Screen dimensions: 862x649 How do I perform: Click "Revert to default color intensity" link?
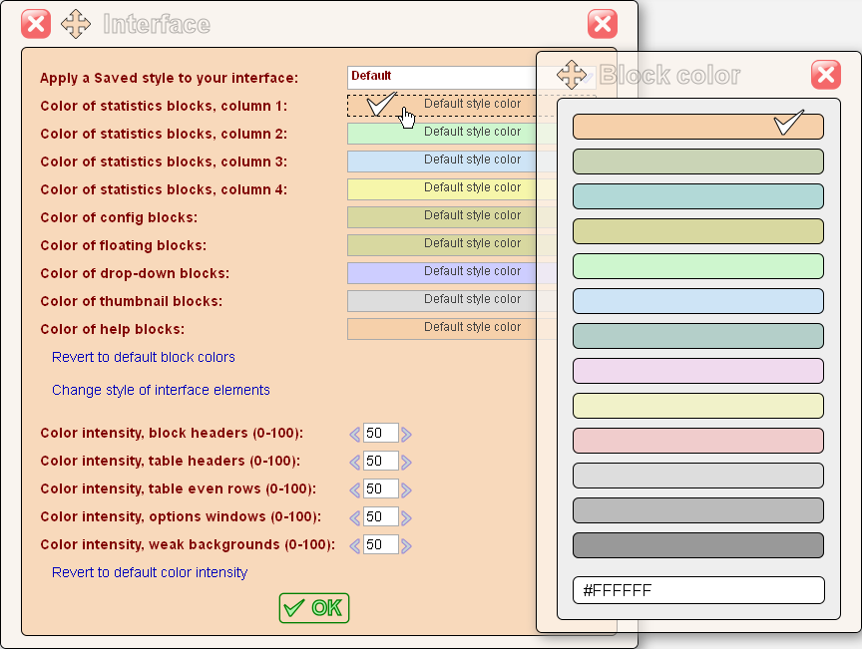point(150,572)
